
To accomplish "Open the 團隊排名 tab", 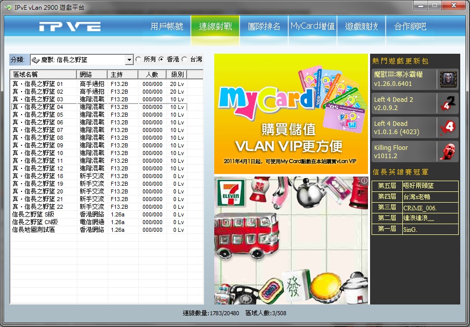I will [264, 27].
